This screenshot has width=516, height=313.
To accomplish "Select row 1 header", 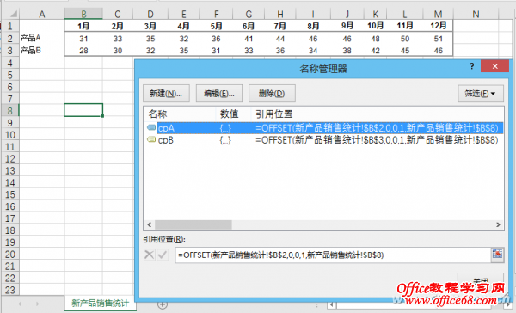I will [9, 26].
